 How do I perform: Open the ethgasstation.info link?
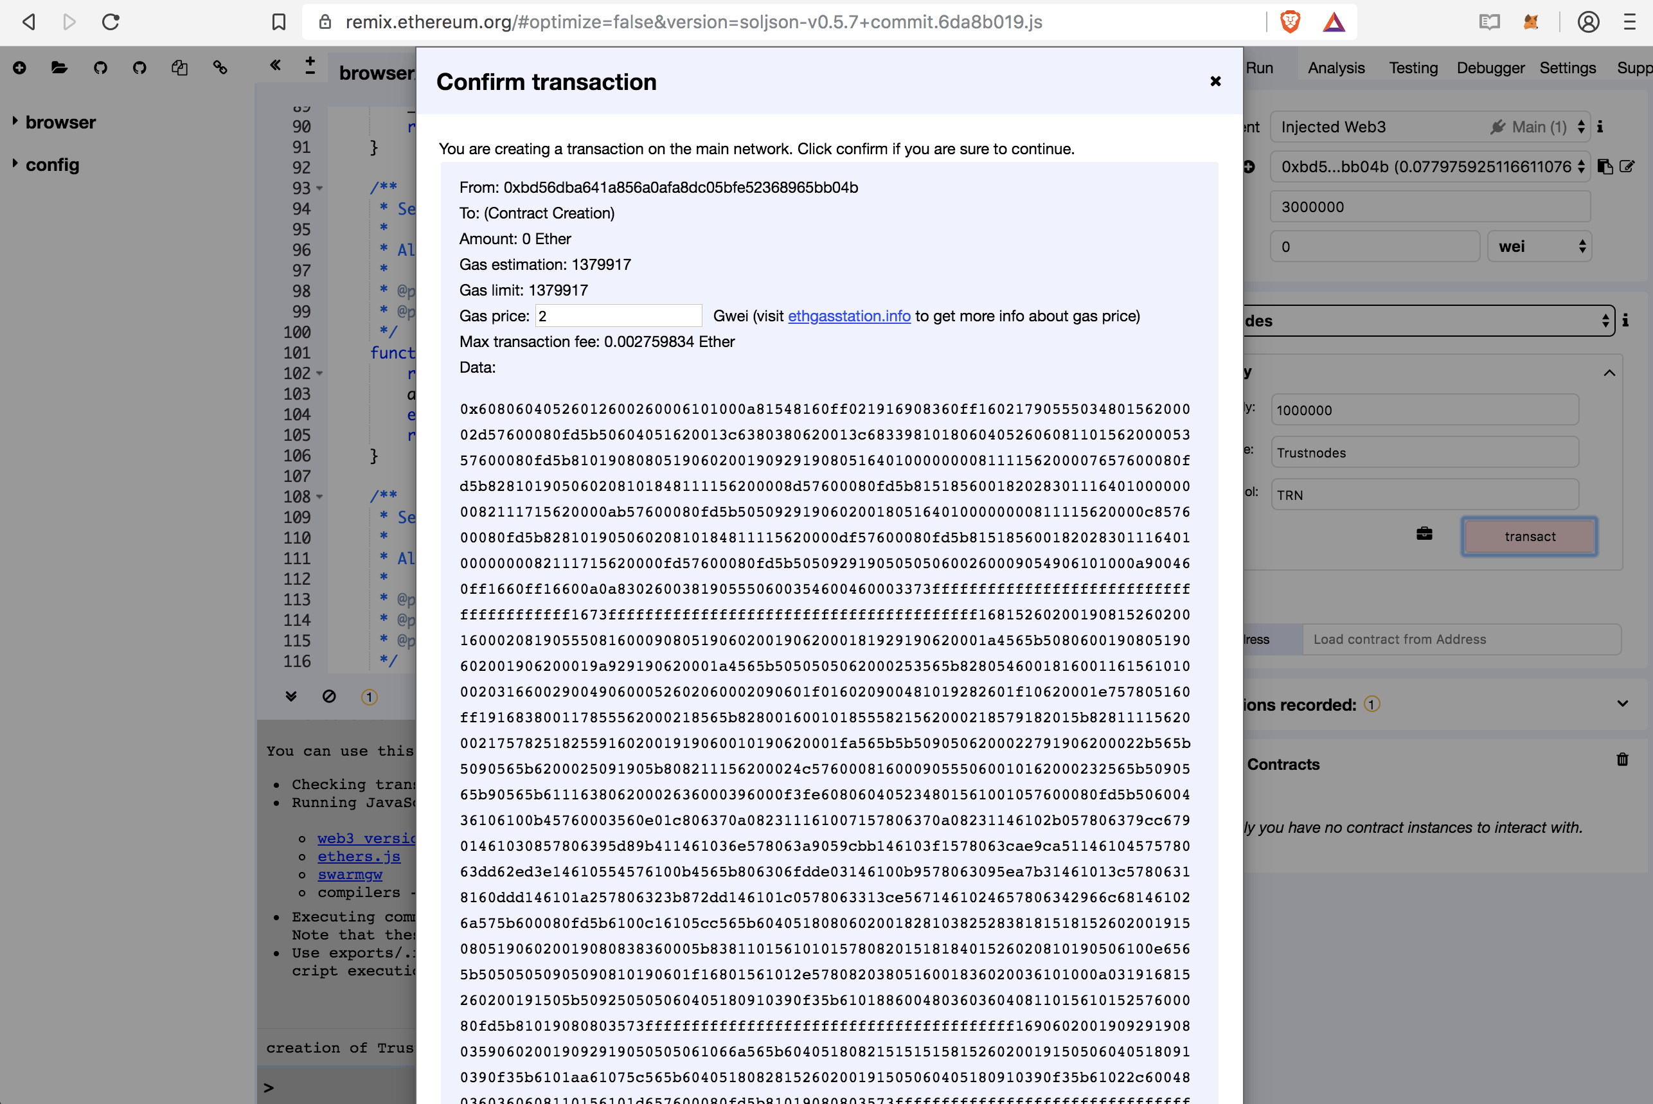coord(849,316)
